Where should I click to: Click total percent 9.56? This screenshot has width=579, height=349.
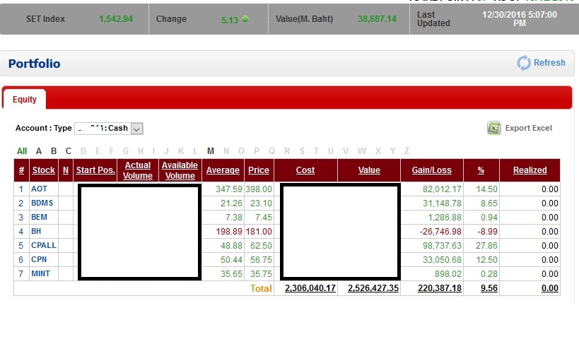coord(489,288)
